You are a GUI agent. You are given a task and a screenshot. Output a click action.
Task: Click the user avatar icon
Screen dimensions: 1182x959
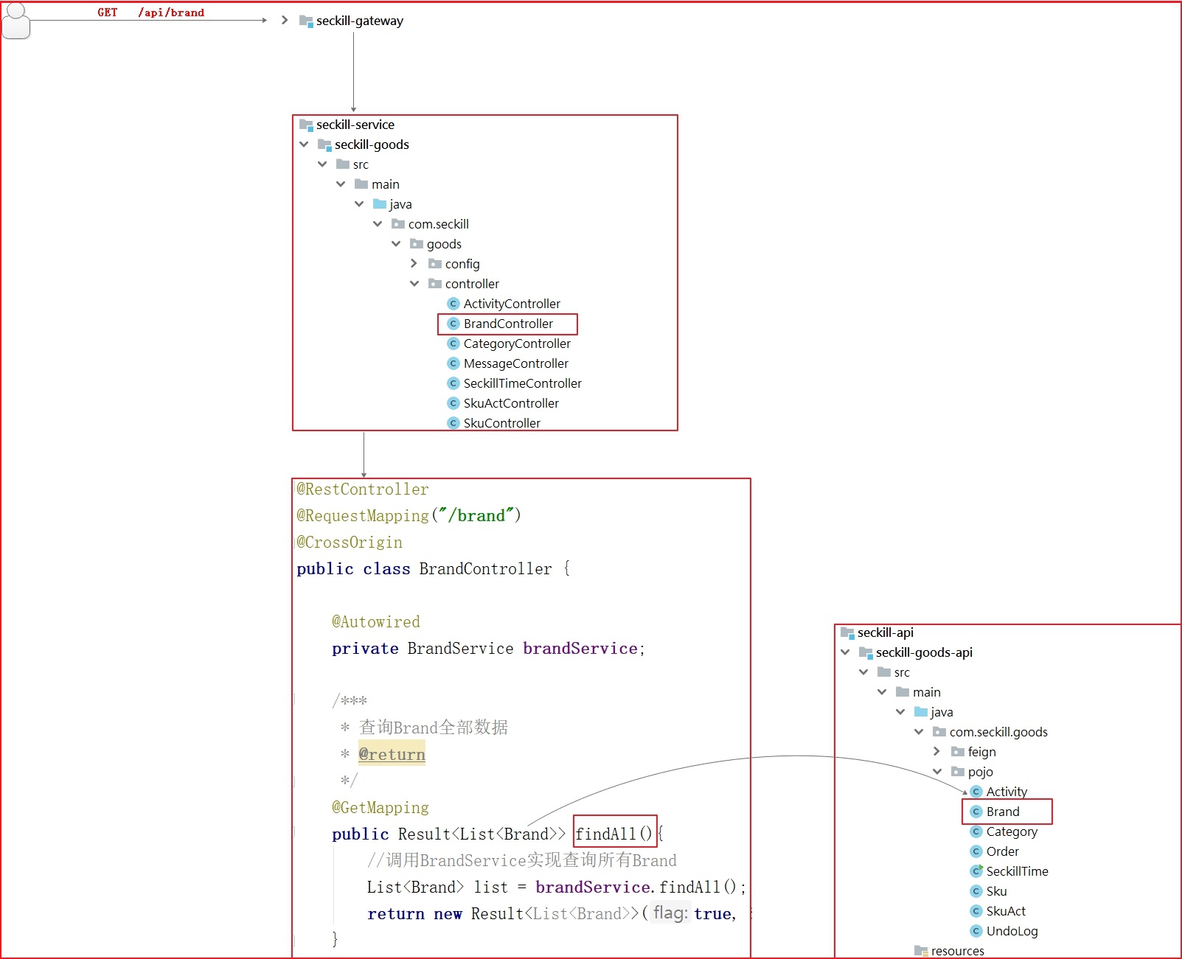coord(16,21)
